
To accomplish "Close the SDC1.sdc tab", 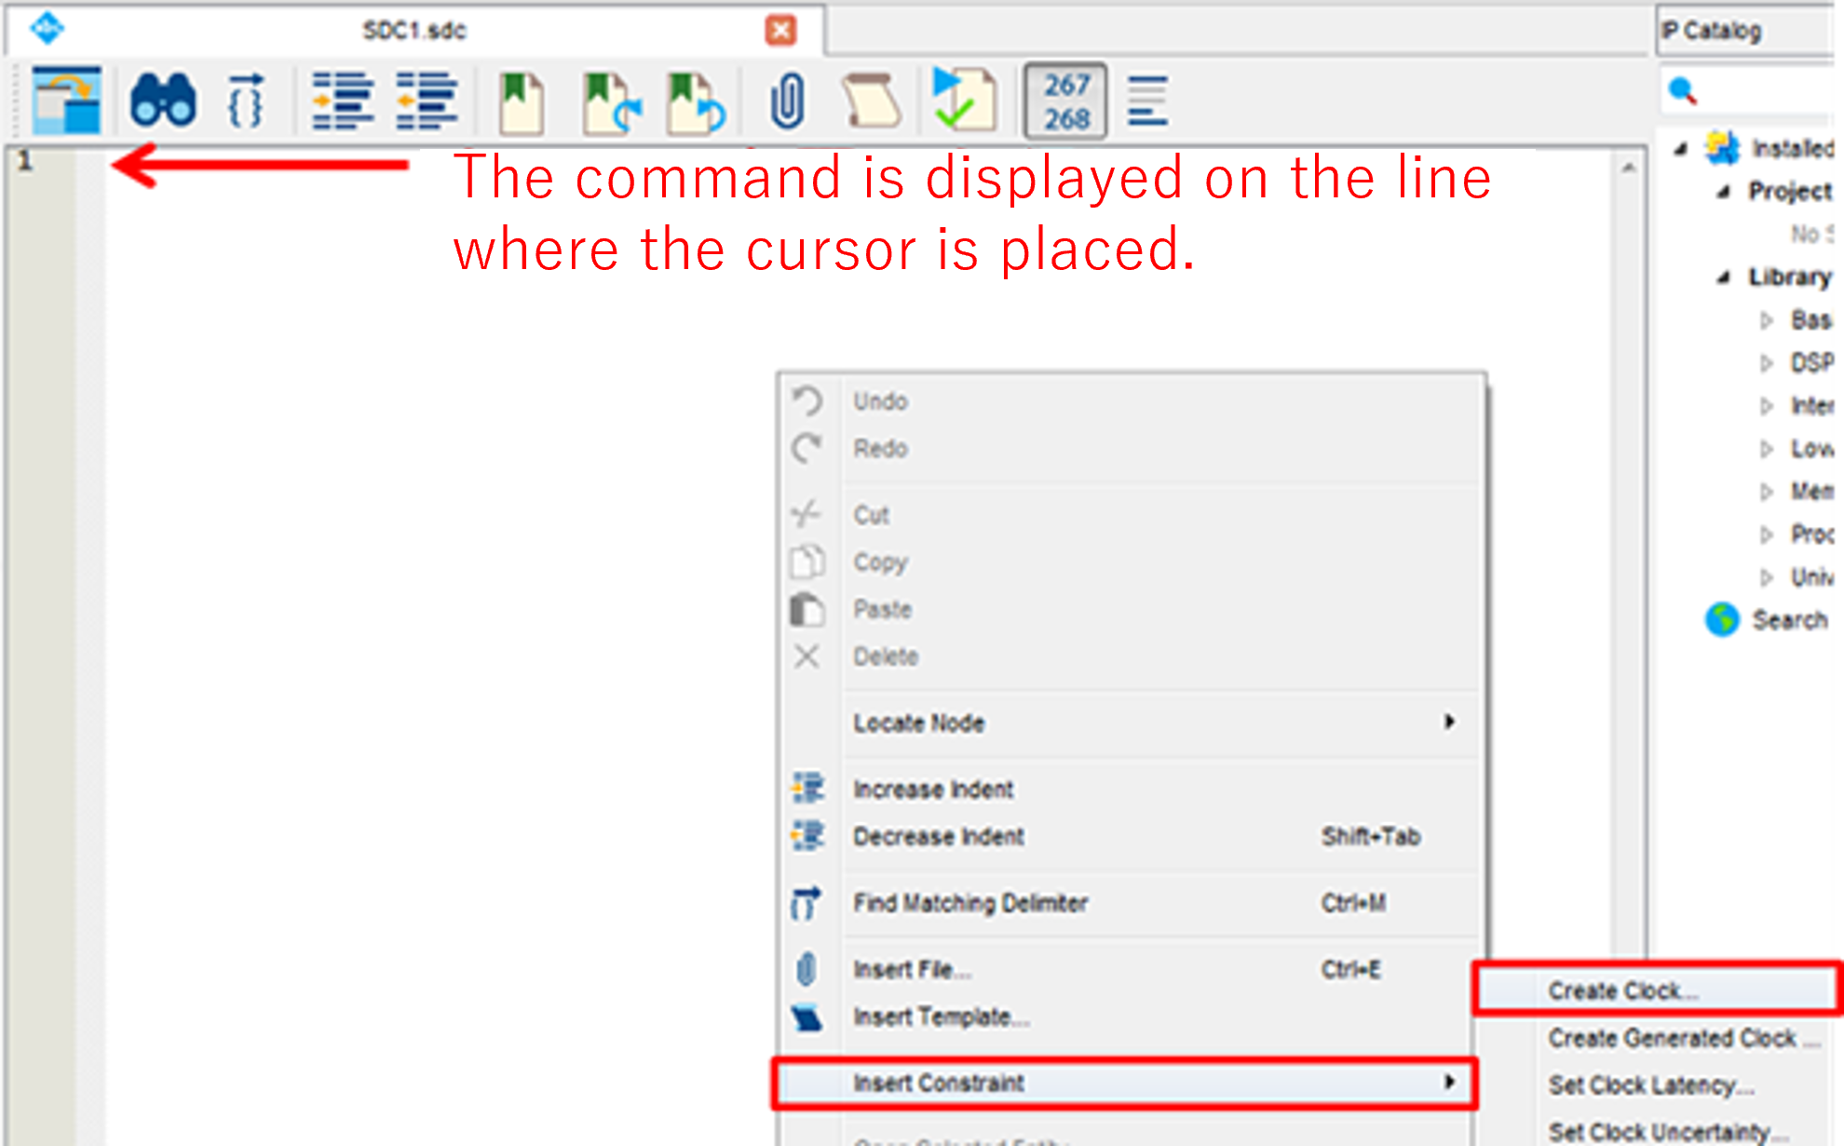I will tap(780, 31).
